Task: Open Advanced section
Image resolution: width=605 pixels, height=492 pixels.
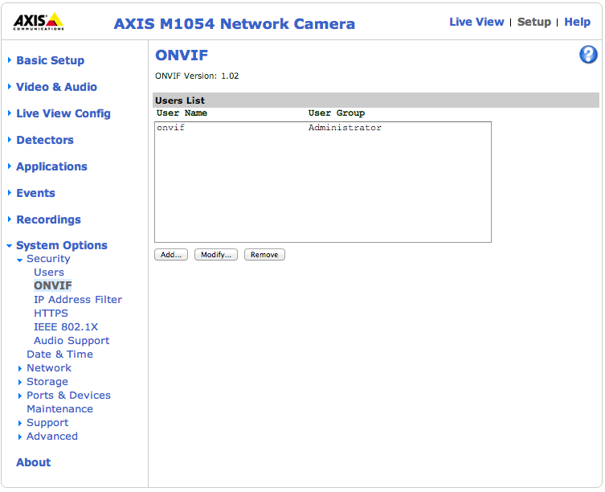Action: (x=52, y=437)
